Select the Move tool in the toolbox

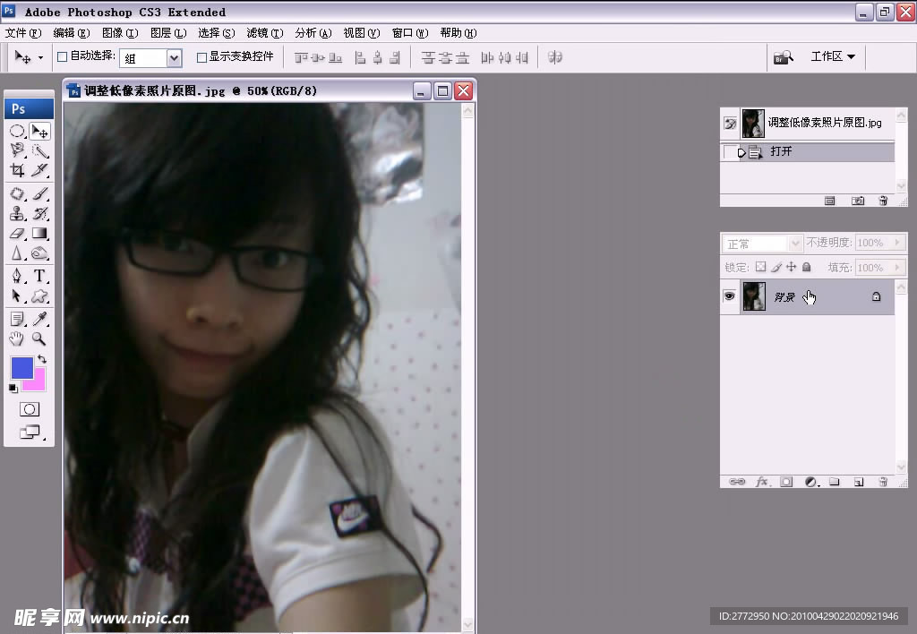(39, 131)
